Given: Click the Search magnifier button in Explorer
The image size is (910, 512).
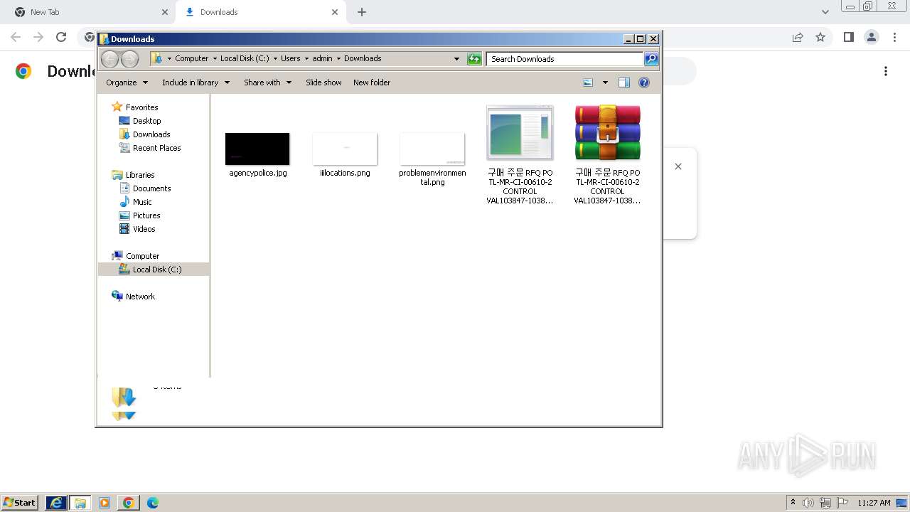Looking at the screenshot, I should pos(651,59).
